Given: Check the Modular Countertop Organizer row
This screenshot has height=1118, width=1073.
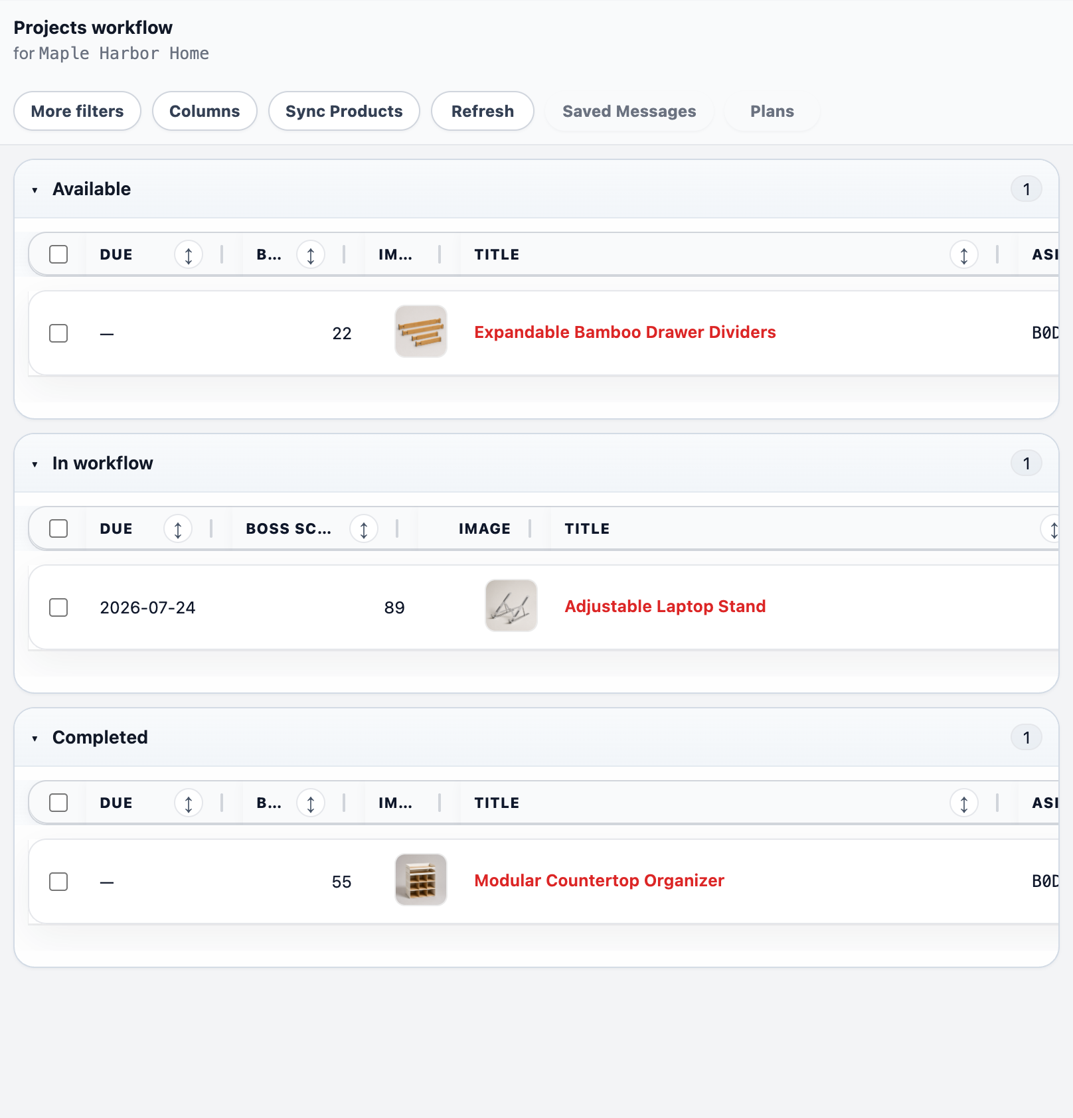Looking at the screenshot, I should pos(58,882).
